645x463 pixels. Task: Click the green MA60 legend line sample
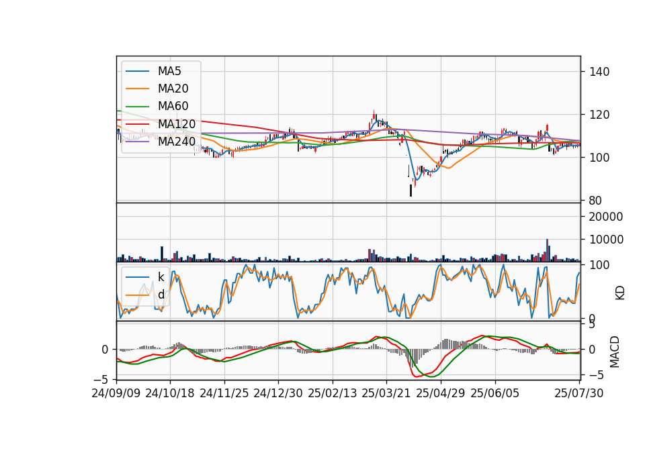137,107
